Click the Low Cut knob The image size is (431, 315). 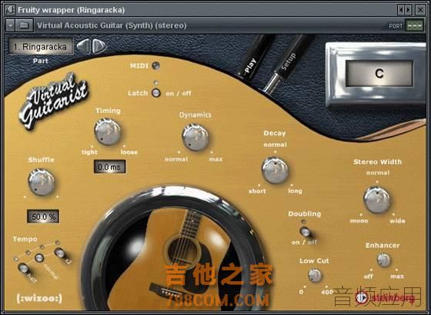[315, 275]
